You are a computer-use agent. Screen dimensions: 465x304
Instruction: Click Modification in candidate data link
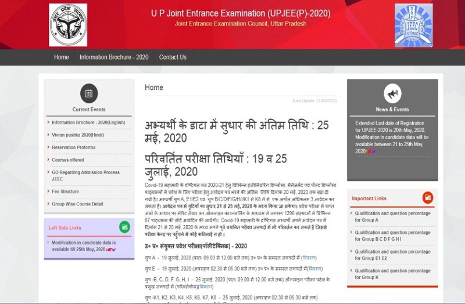83,245
